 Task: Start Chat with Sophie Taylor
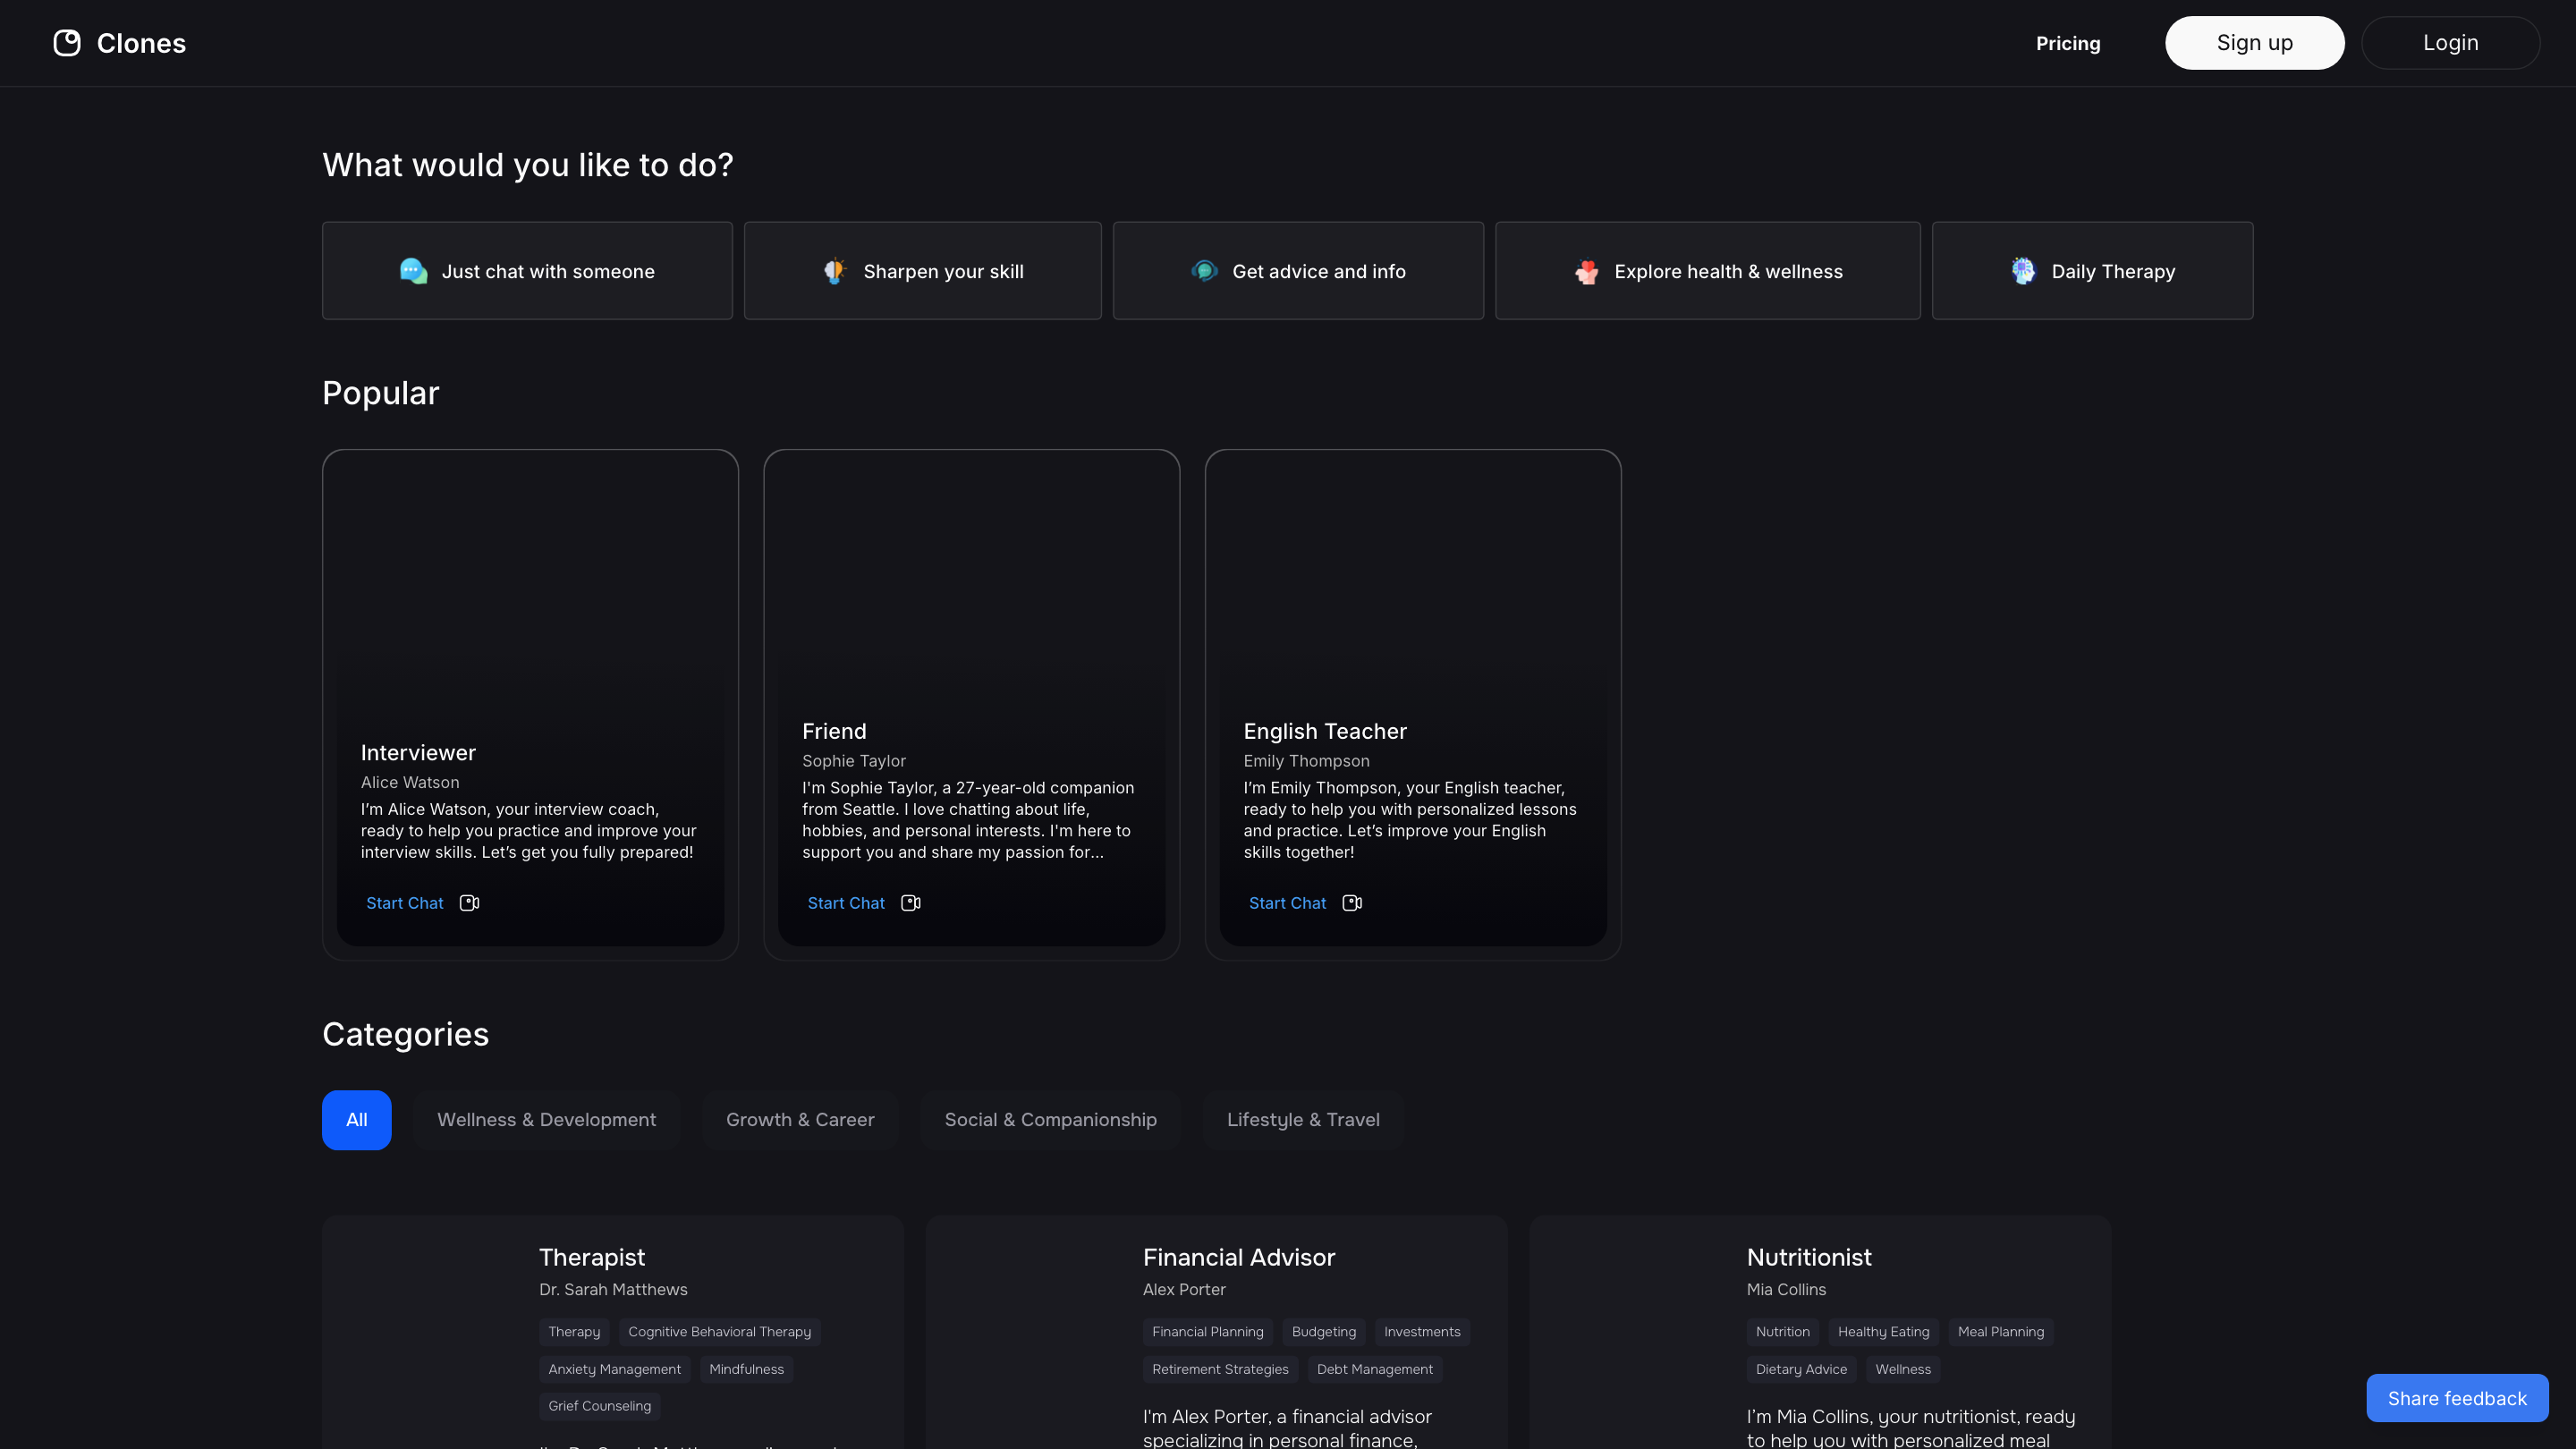(846, 903)
